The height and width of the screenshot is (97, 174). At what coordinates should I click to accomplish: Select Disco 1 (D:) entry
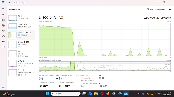21,44
